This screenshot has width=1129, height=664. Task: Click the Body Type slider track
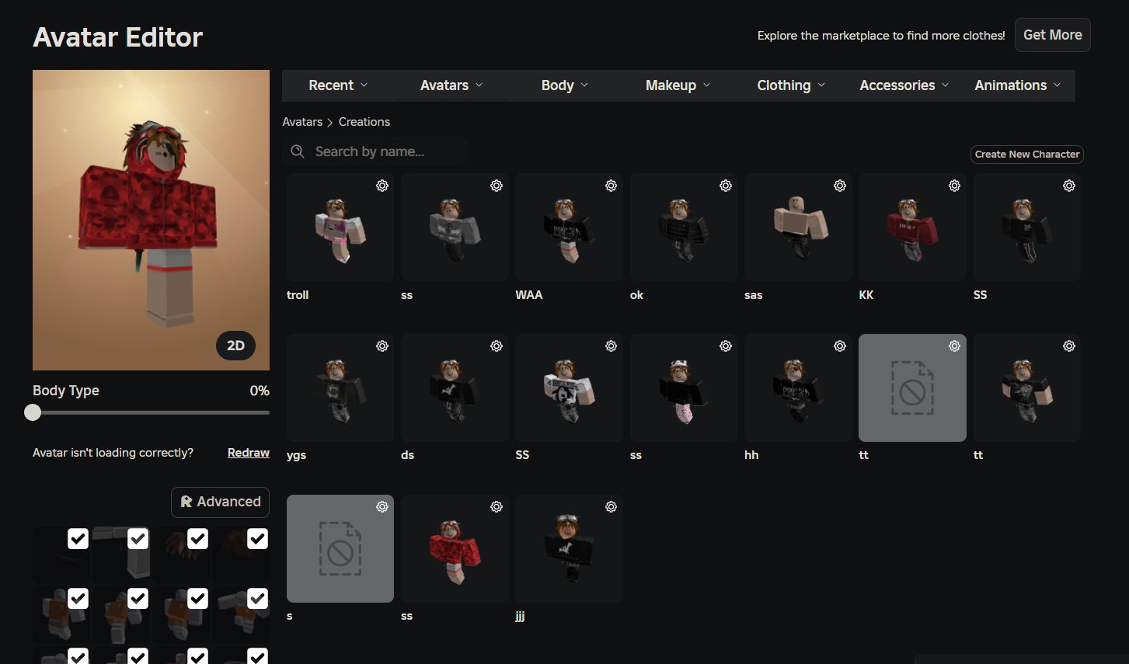[151, 412]
